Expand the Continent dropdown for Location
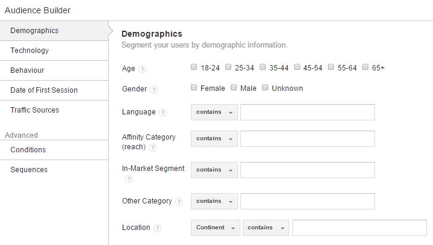 [x=216, y=228]
